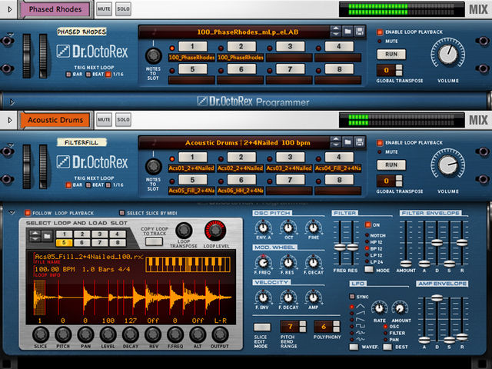Image resolution: width=492 pixels, height=369 pixels.
Task: Enable Follow Loop Playback
Action: coord(28,213)
